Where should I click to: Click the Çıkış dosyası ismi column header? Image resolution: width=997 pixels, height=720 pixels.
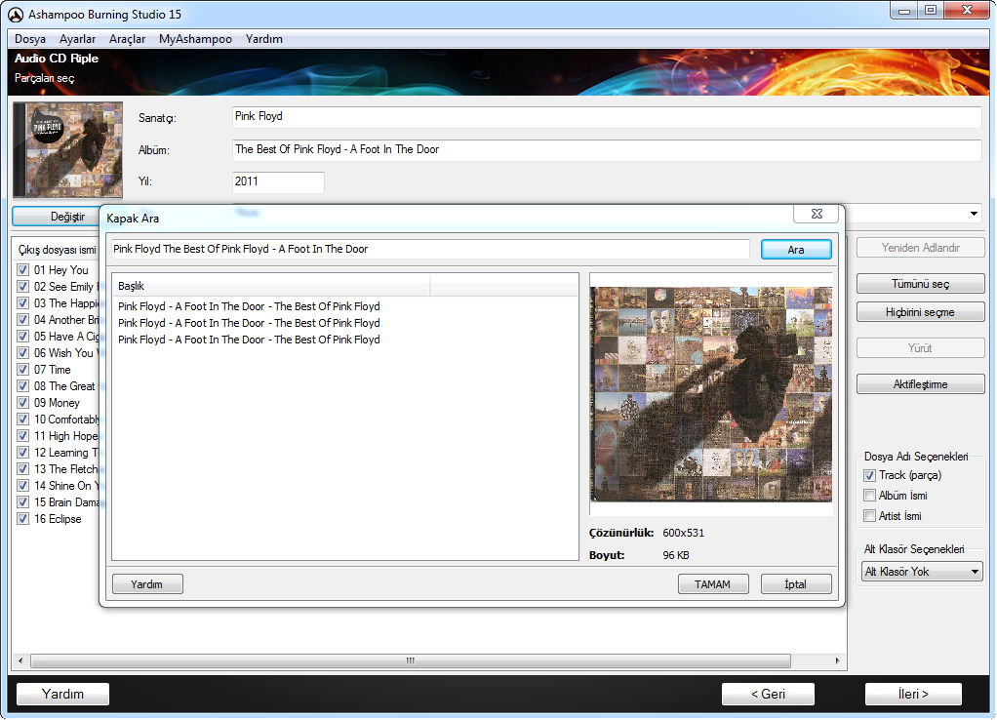[x=58, y=250]
